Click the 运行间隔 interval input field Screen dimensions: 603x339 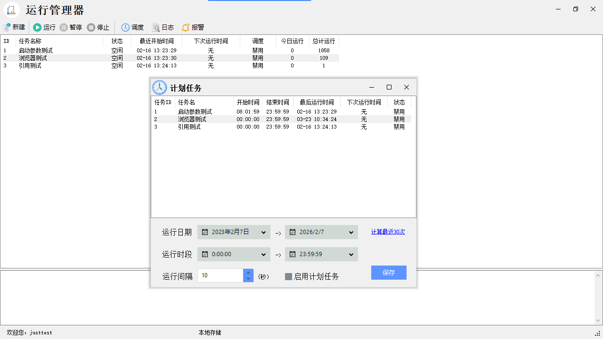[220, 275]
